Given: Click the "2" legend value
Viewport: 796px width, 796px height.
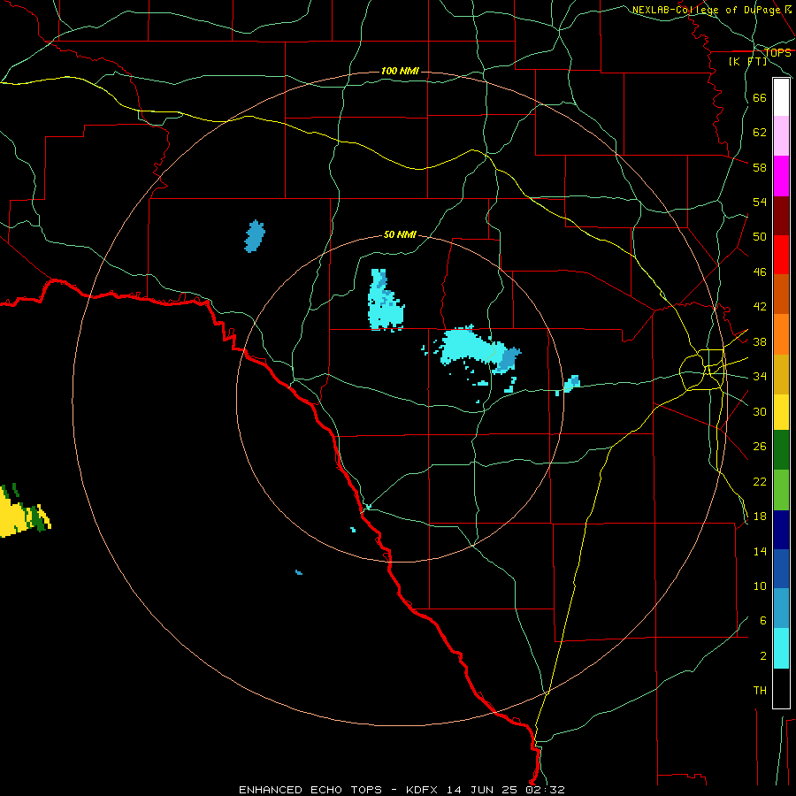Looking at the screenshot, I should coord(763,656).
